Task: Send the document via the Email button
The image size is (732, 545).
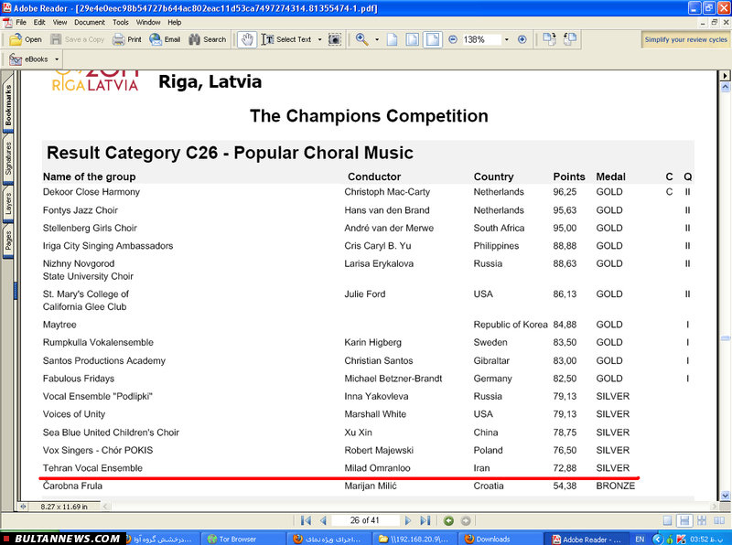Action: pyautogui.click(x=165, y=39)
